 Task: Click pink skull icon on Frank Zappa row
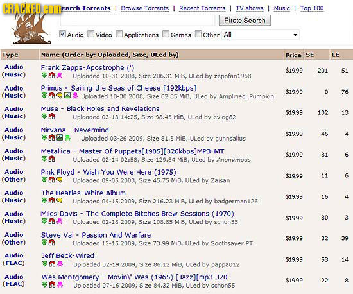click(x=59, y=75)
